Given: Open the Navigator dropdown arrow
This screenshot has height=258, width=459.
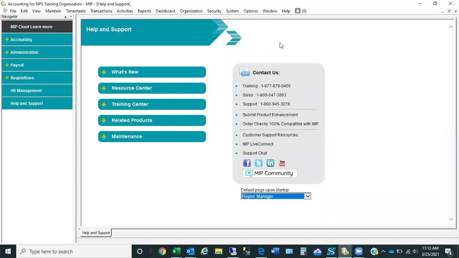Looking at the screenshot, I should (x=71, y=17).
